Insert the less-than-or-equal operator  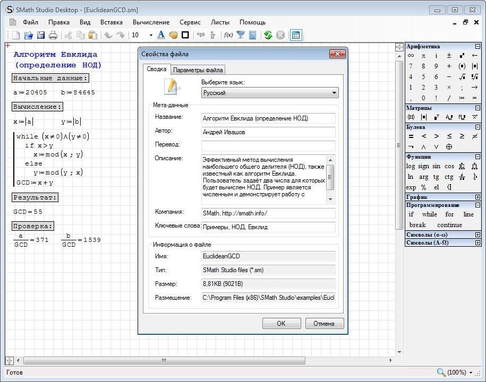(x=449, y=136)
